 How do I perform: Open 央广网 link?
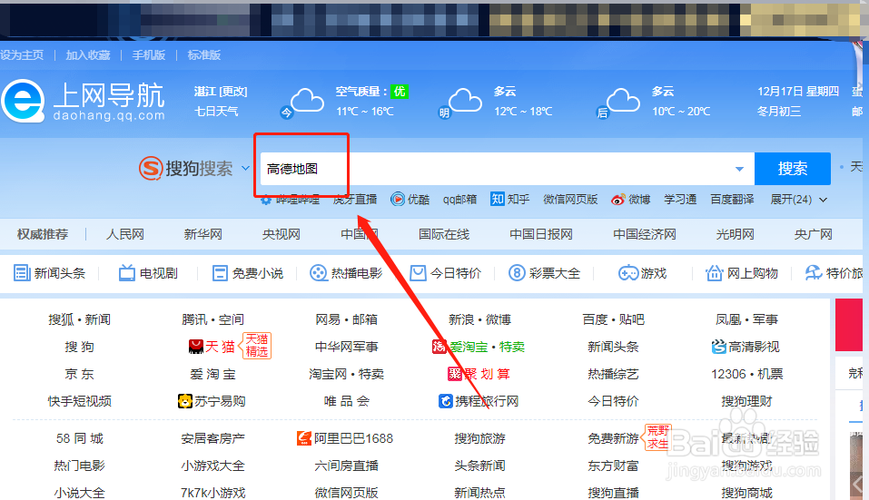(x=813, y=234)
